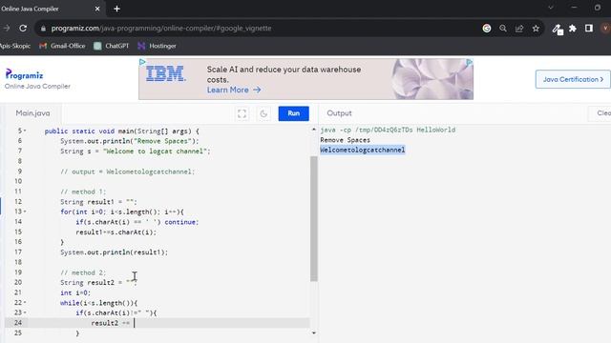Open the Java Certification link
This screenshot has width=611, height=343.
coord(573,79)
